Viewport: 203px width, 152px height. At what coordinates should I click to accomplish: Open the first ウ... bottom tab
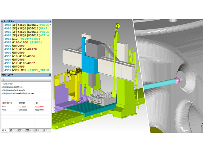tap(37, 130)
